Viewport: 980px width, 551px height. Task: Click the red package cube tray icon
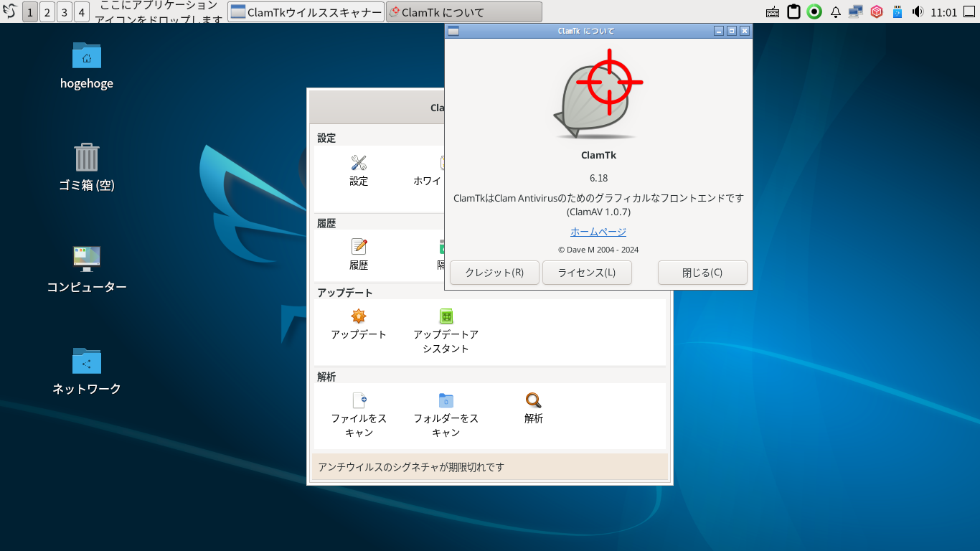tap(876, 11)
